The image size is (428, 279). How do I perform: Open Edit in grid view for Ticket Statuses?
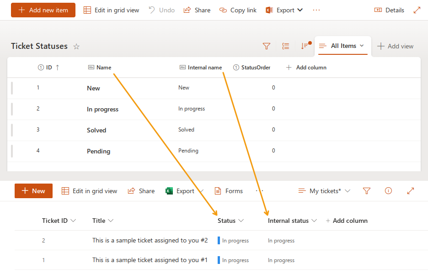(111, 10)
